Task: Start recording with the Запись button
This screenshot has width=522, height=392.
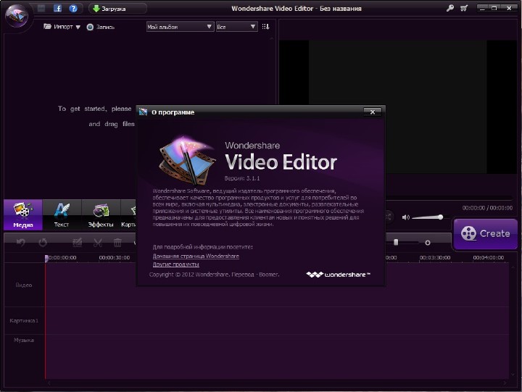Action: (100, 27)
